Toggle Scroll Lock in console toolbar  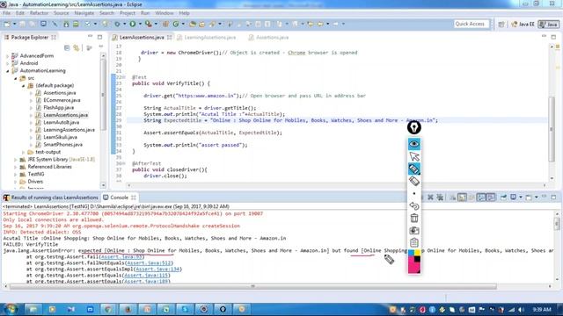[x=462, y=197]
